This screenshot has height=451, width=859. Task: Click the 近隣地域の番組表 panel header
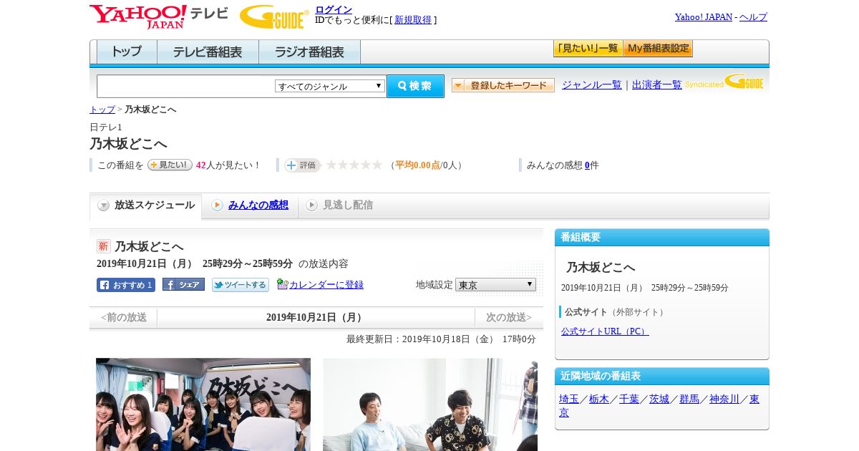click(x=662, y=376)
